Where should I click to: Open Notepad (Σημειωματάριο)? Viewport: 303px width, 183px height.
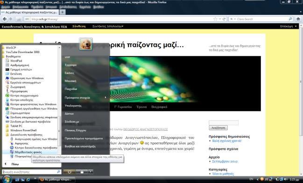(x=18, y=113)
